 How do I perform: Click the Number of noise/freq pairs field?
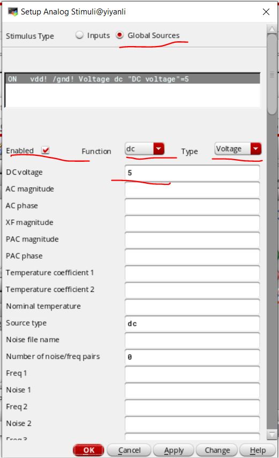click(192, 357)
